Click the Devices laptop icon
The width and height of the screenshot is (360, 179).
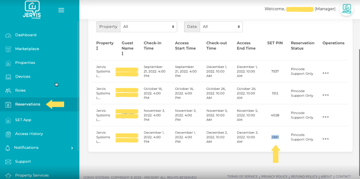pyautogui.click(x=8, y=77)
